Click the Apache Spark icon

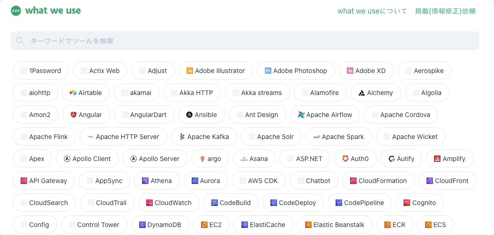pyautogui.click(x=317, y=137)
